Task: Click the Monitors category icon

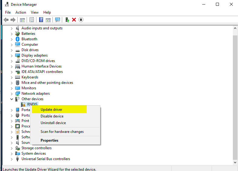Action: tap(18, 88)
